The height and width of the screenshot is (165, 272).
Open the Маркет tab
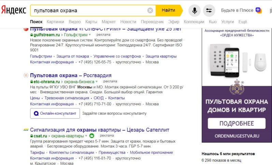pos(109,22)
